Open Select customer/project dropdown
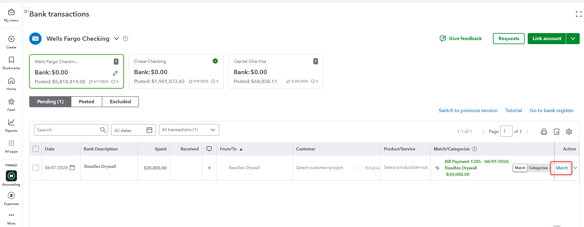Image resolution: width=584 pixels, height=227 pixels. (320, 168)
